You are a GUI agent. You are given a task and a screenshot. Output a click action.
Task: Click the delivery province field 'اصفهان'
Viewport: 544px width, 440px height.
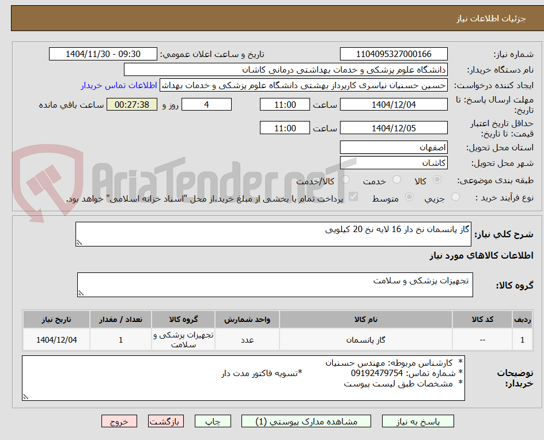(x=394, y=147)
